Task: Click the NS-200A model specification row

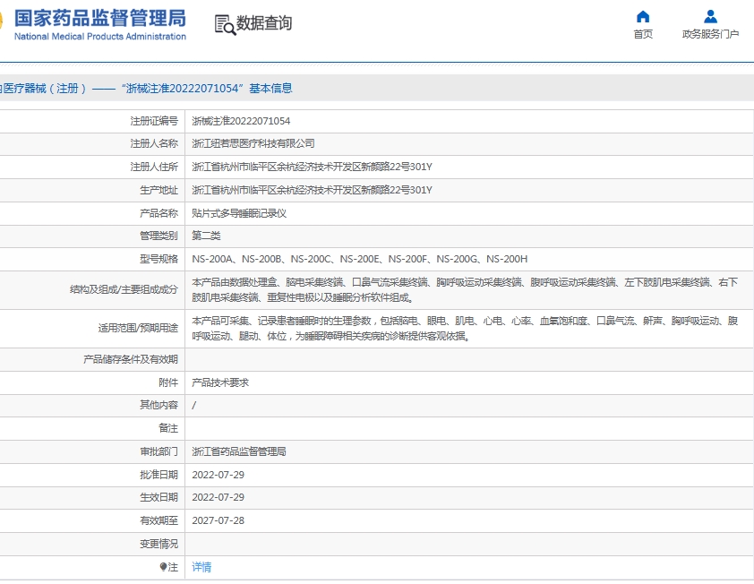Action: (360, 259)
